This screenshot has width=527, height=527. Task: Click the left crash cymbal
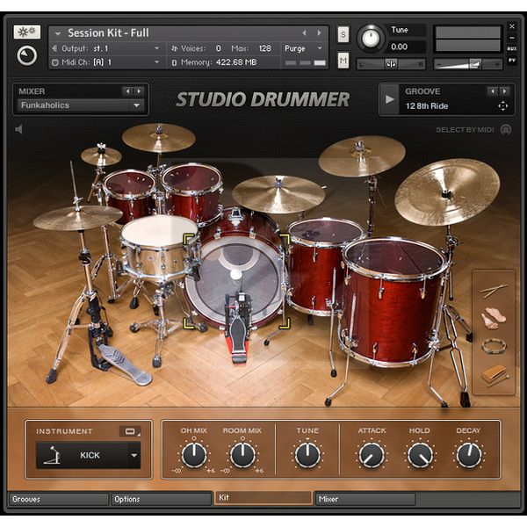click(159, 138)
